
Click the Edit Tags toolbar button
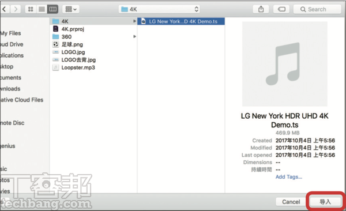point(281,9)
